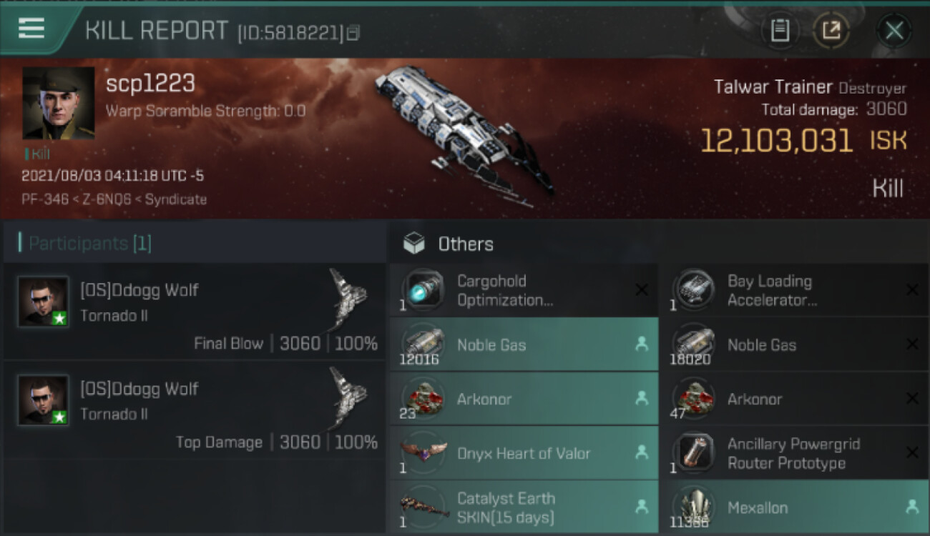930x536 pixels.
Task: Open scp1223 character portrait
Action: click(59, 103)
